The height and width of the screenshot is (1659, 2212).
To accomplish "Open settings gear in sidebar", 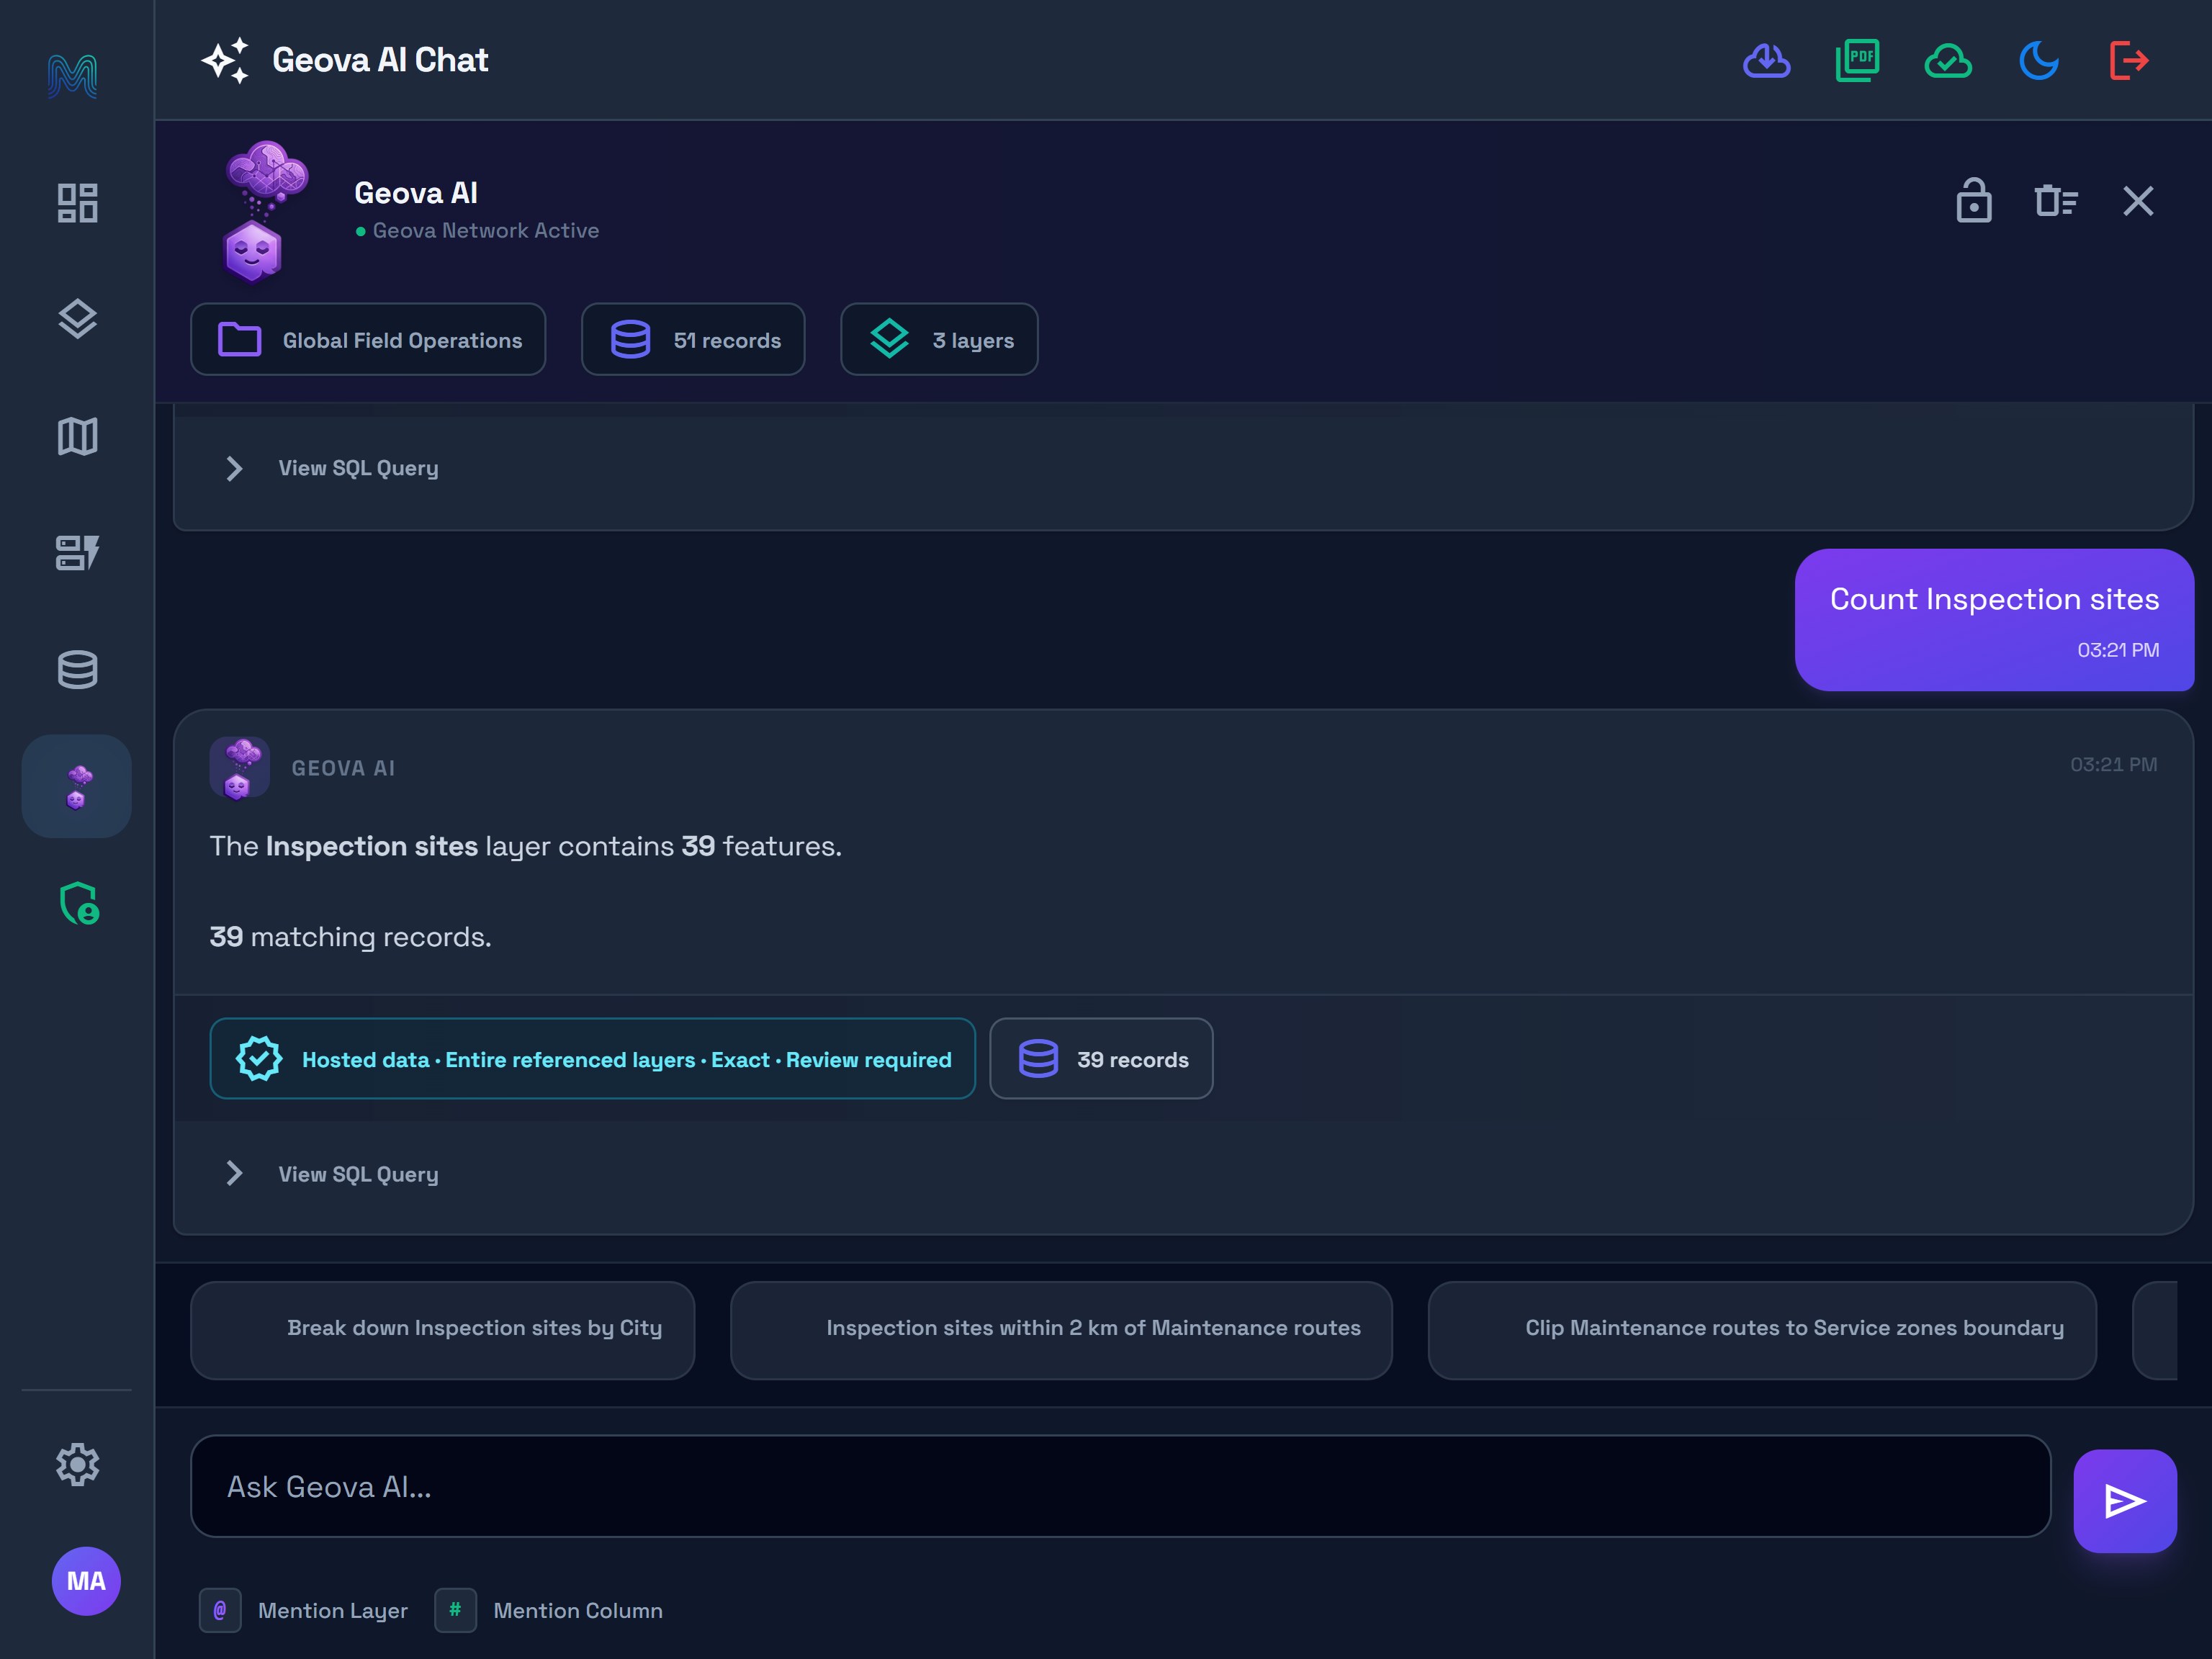I will pos(77,1464).
